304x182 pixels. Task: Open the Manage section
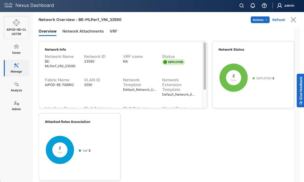tap(16, 68)
